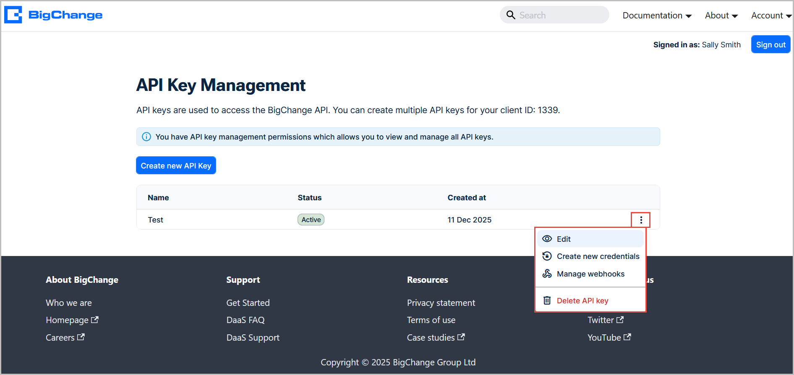This screenshot has height=375, width=794.
Task: Click the Created at column header
Action: coord(467,197)
